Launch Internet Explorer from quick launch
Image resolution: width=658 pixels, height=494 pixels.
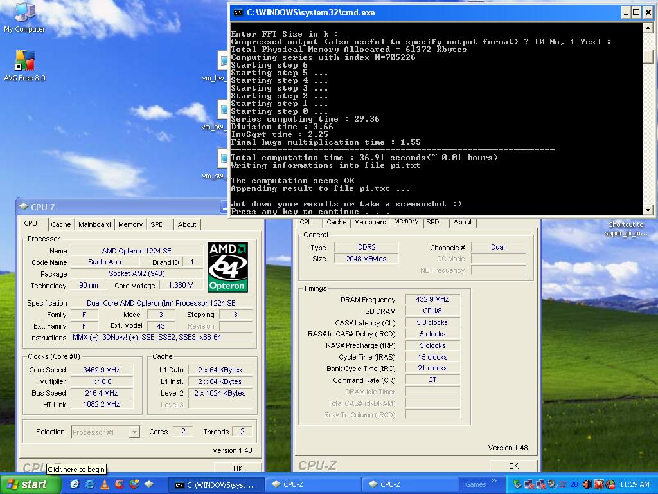click(x=89, y=484)
